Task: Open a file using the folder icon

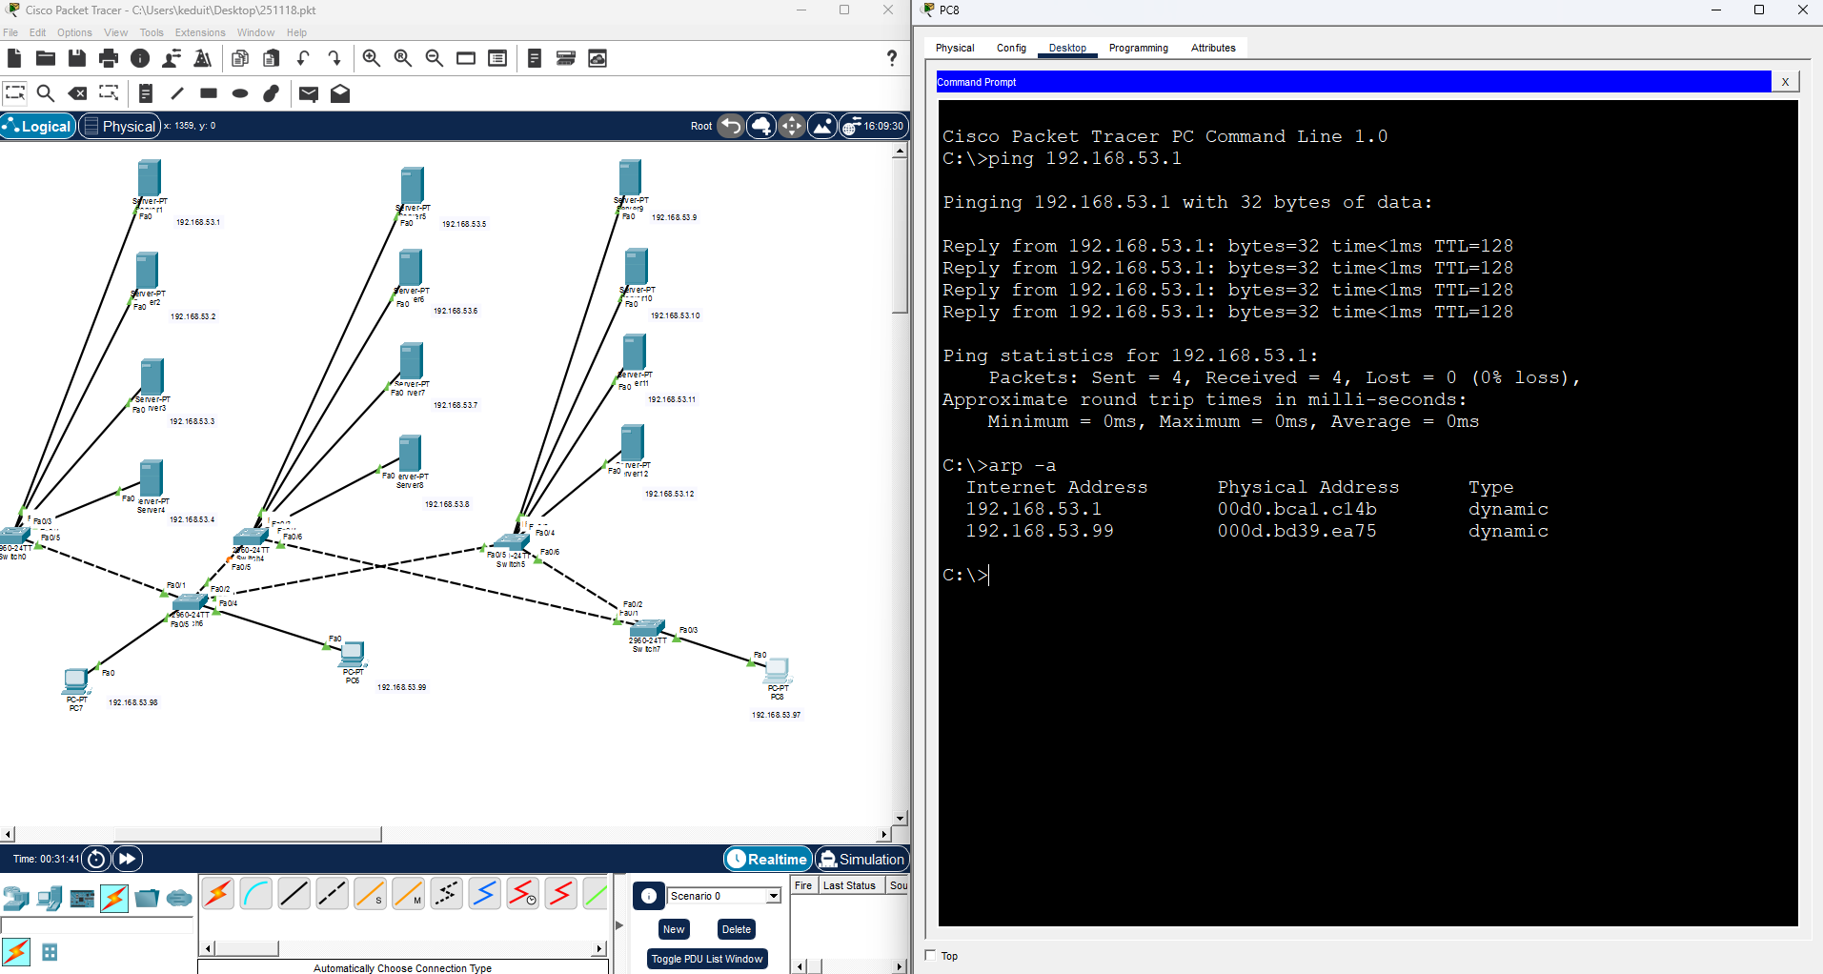Action: [x=45, y=58]
